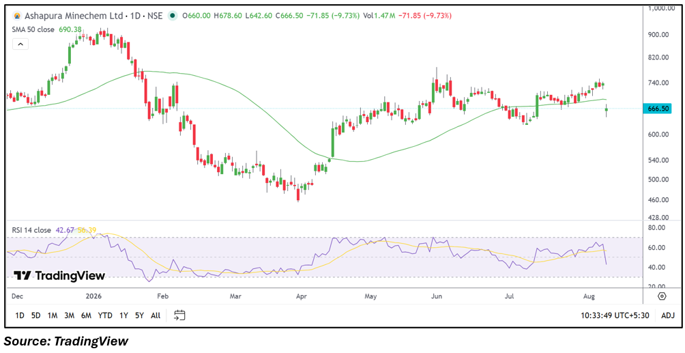Click the 2026 label on time axis

click(x=93, y=296)
